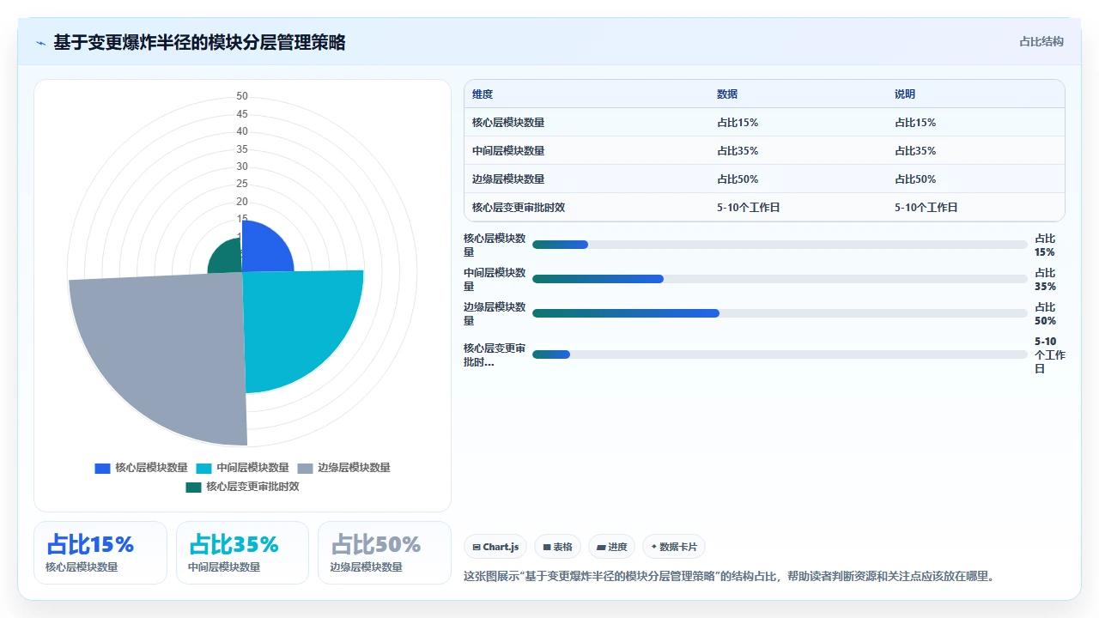Click the page title 基于变更爆炸半径的模块分层管理策略

(x=199, y=42)
